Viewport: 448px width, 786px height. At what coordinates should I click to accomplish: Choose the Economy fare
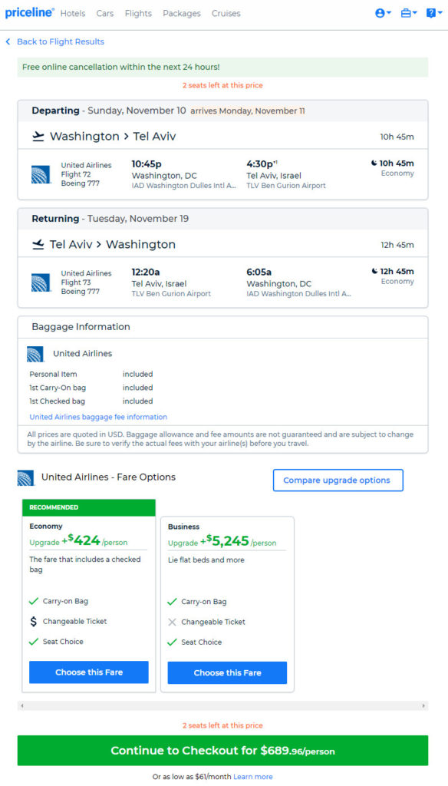[89, 672]
